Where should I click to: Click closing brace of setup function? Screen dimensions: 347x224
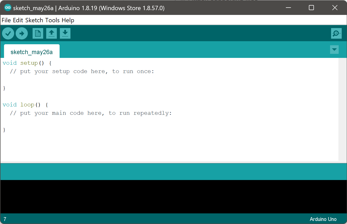coord(4,88)
